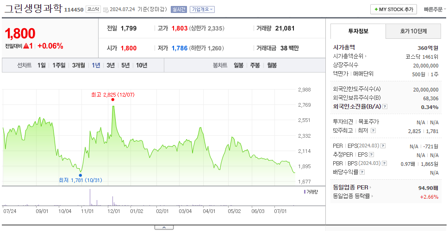Open the 빠른주문 dropdown

point(435,9)
